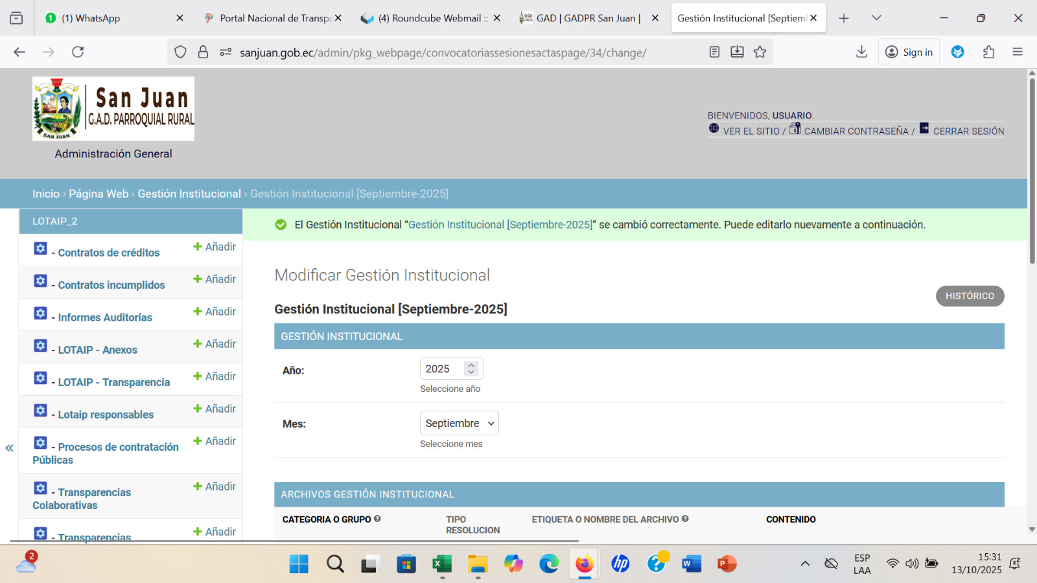The height and width of the screenshot is (583, 1037).
Task: Click the San Juan GAD logo
Action: [x=113, y=109]
